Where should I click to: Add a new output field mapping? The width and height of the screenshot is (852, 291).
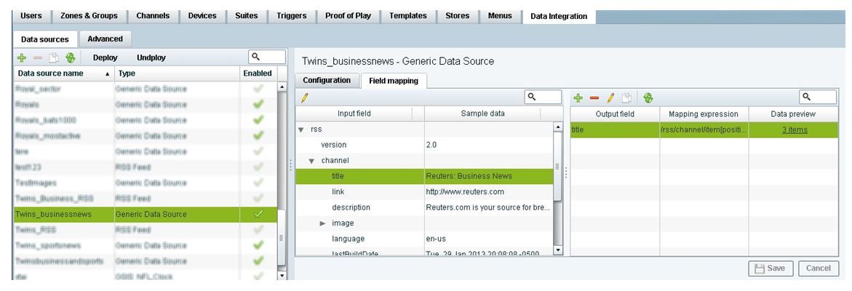pos(578,97)
